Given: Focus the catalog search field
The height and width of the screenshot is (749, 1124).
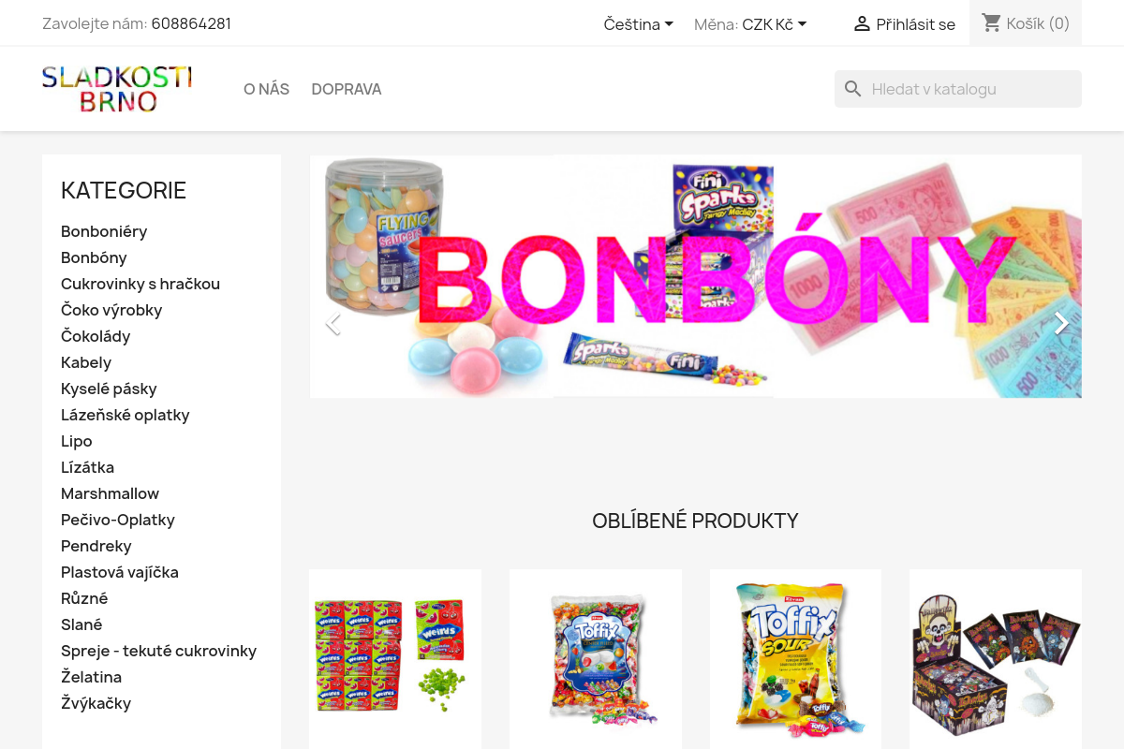Looking at the screenshot, I should click(958, 89).
